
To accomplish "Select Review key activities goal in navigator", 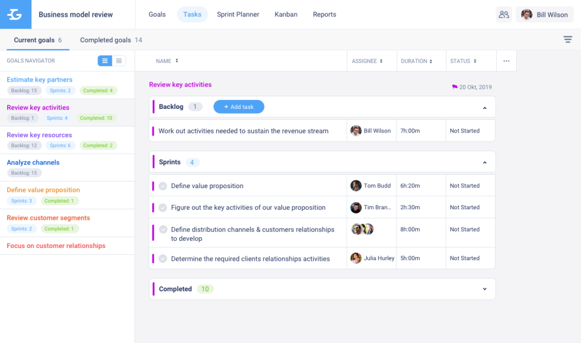I will (x=38, y=108).
